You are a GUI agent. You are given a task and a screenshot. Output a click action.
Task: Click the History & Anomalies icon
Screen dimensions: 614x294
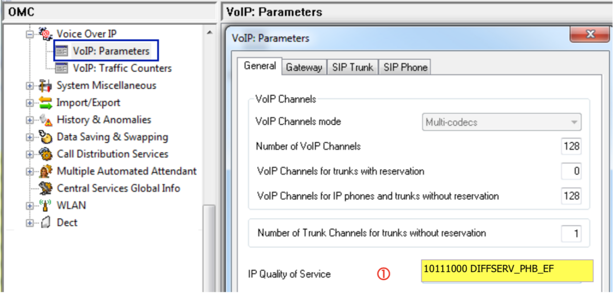point(46,120)
